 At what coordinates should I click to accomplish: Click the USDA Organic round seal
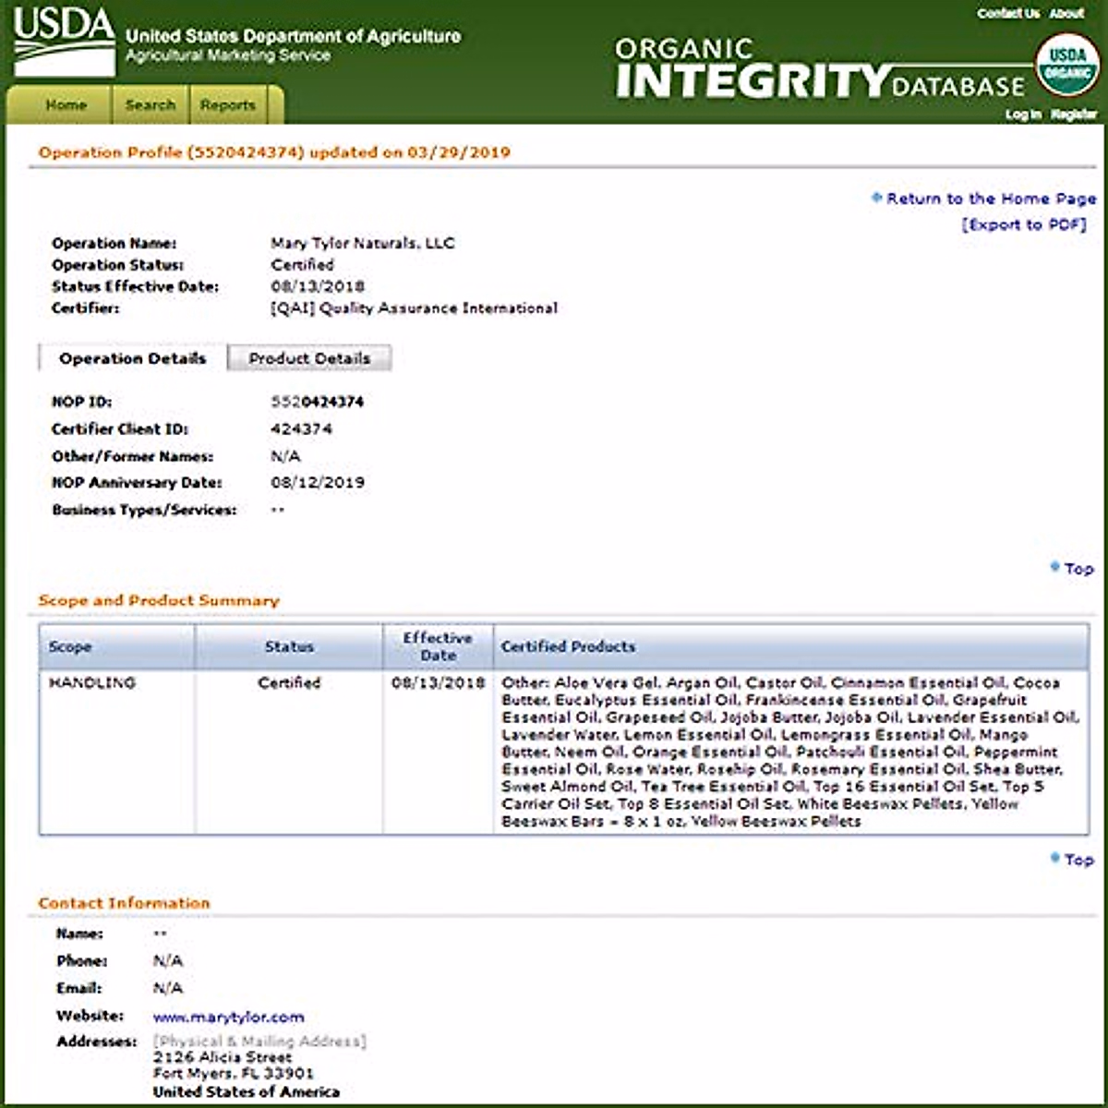coord(1066,65)
